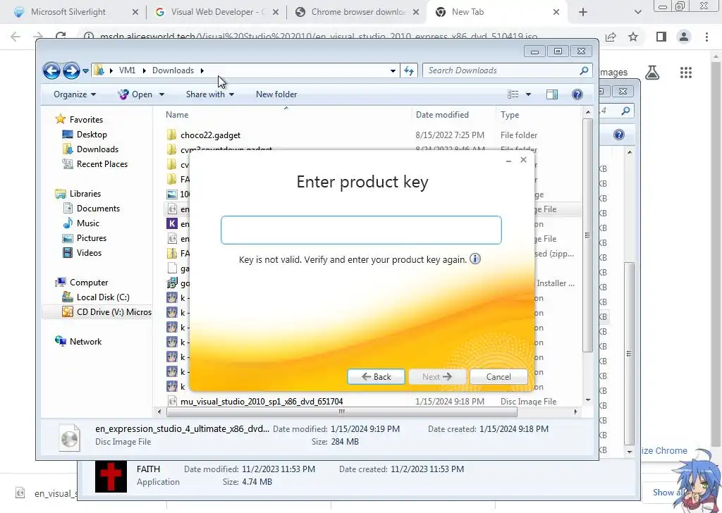Open the Pictures library
Image resolution: width=722 pixels, height=513 pixels.
pyautogui.click(x=92, y=238)
